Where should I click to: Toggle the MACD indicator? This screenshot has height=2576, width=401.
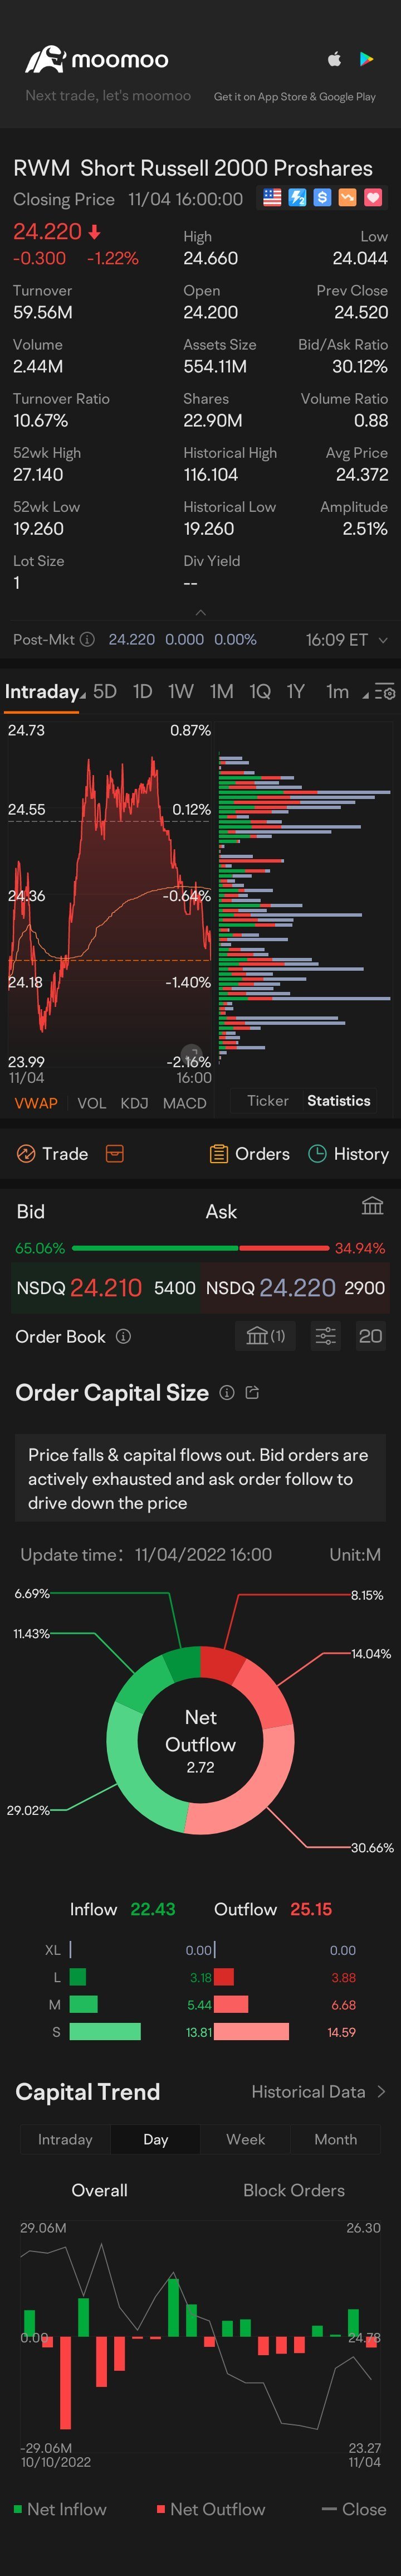(184, 1103)
